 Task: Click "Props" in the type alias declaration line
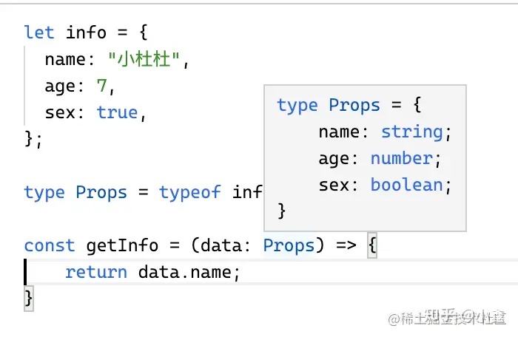tap(101, 192)
